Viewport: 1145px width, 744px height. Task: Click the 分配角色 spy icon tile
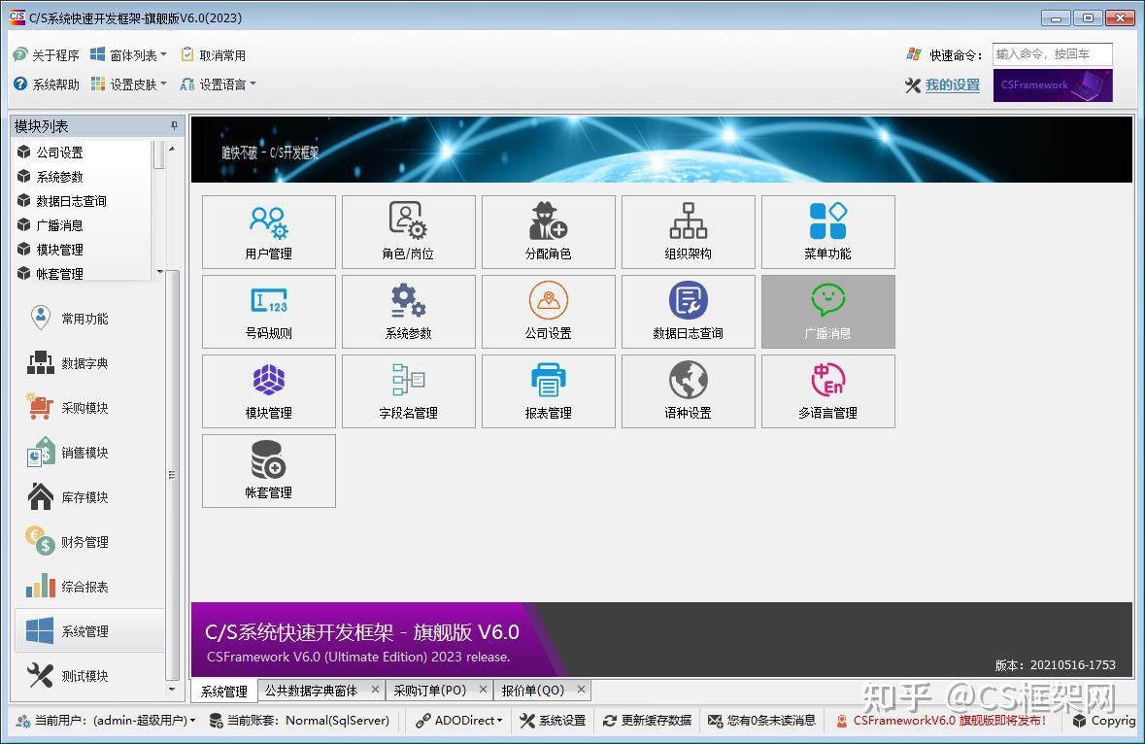click(548, 231)
